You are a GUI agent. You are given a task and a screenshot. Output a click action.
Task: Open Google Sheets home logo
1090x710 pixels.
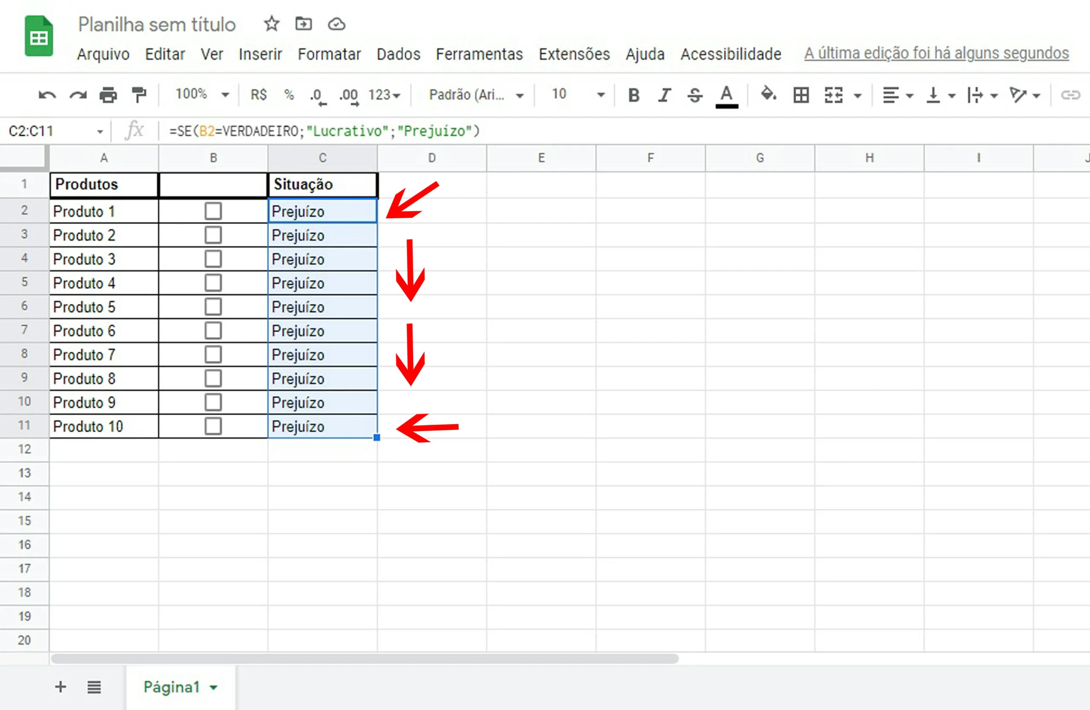pos(39,36)
